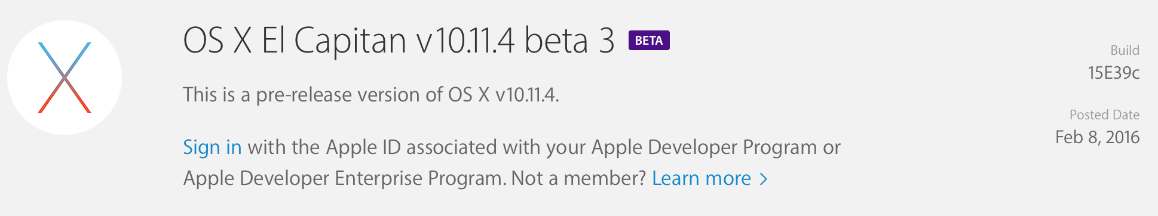This screenshot has width=1158, height=216.
Task: Click the white circle behind the X logo
Action: pos(65,78)
